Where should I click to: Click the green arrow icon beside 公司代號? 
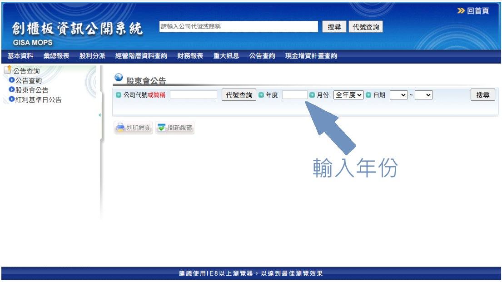(x=119, y=95)
